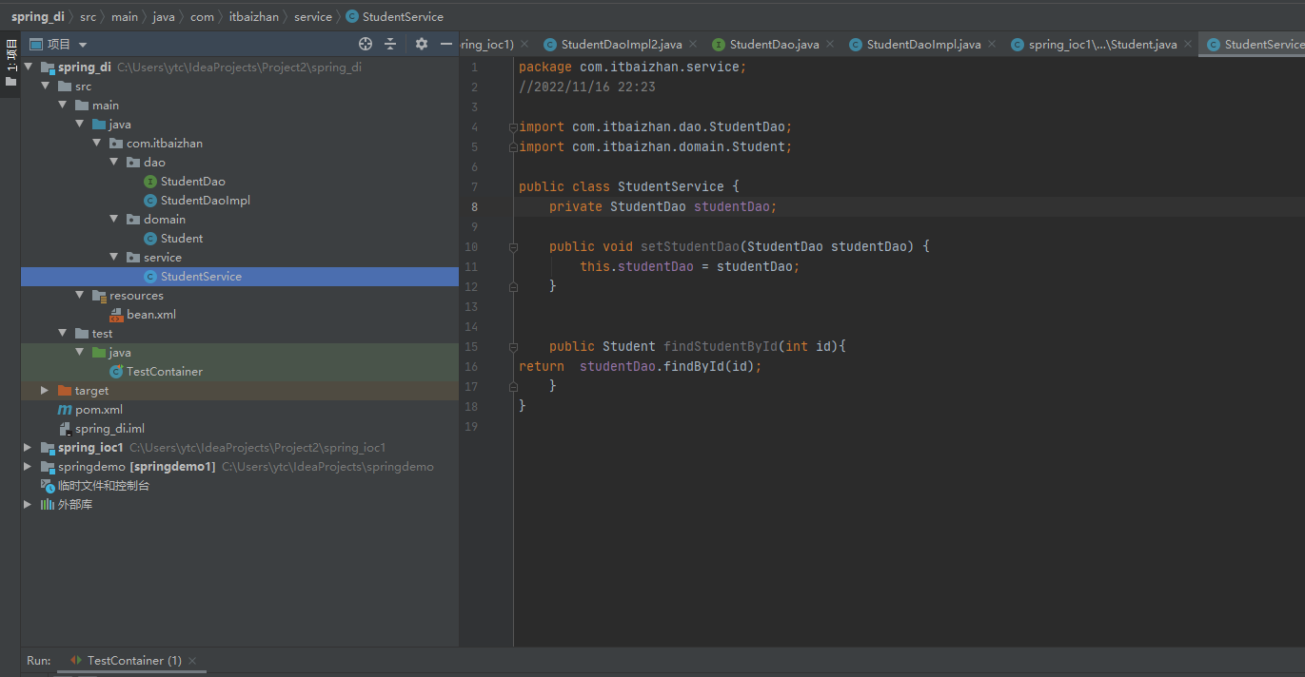Image resolution: width=1305 pixels, height=677 pixels.
Task: Close the StudentDaoImpl2.java tab
Action: coord(692,44)
